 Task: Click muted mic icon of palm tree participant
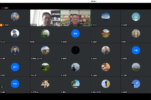pos(62,92)
